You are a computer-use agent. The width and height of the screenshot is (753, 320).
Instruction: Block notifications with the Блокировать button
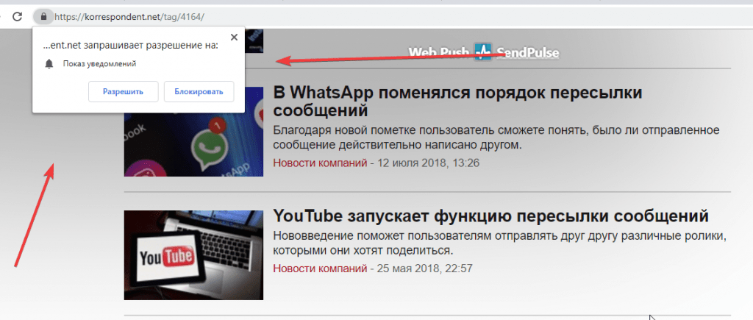[x=199, y=92]
